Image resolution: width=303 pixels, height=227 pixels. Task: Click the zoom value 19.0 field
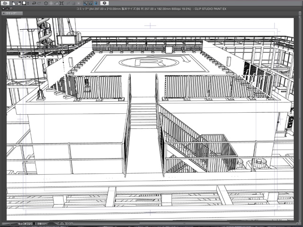[x=20, y=224]
